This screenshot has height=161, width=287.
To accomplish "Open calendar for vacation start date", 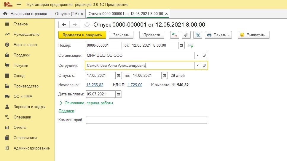I will click(118, 76).
